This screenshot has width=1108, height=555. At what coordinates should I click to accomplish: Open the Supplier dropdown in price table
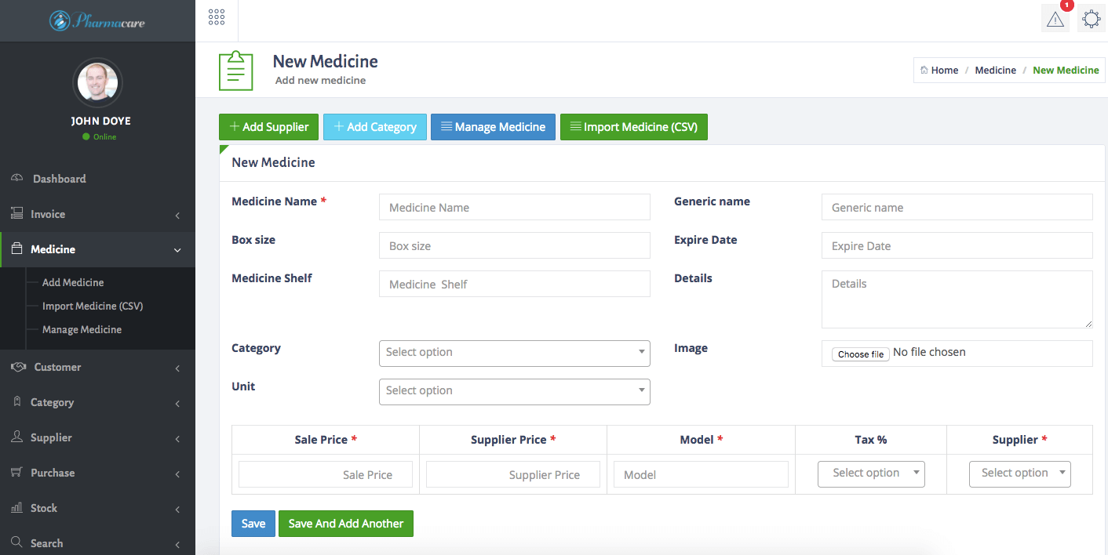coord(1019,473)
